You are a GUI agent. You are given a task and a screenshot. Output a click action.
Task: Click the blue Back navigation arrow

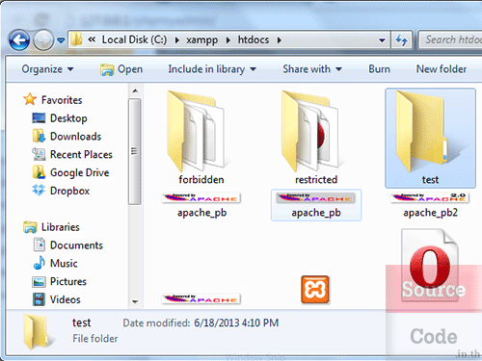[19, 40]
